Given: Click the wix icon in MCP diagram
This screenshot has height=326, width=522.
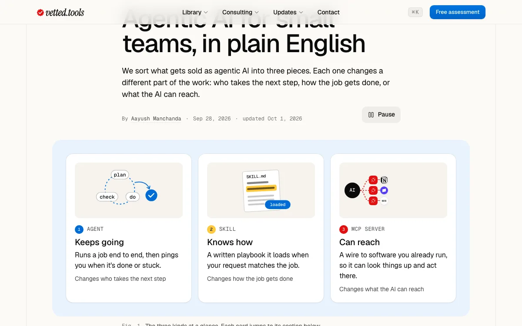Looking at the screenshot, I should 384,201.
